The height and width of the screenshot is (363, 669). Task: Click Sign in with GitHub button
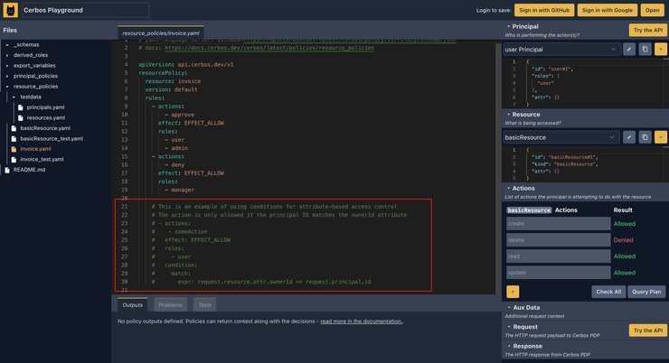tap(544, 10)
